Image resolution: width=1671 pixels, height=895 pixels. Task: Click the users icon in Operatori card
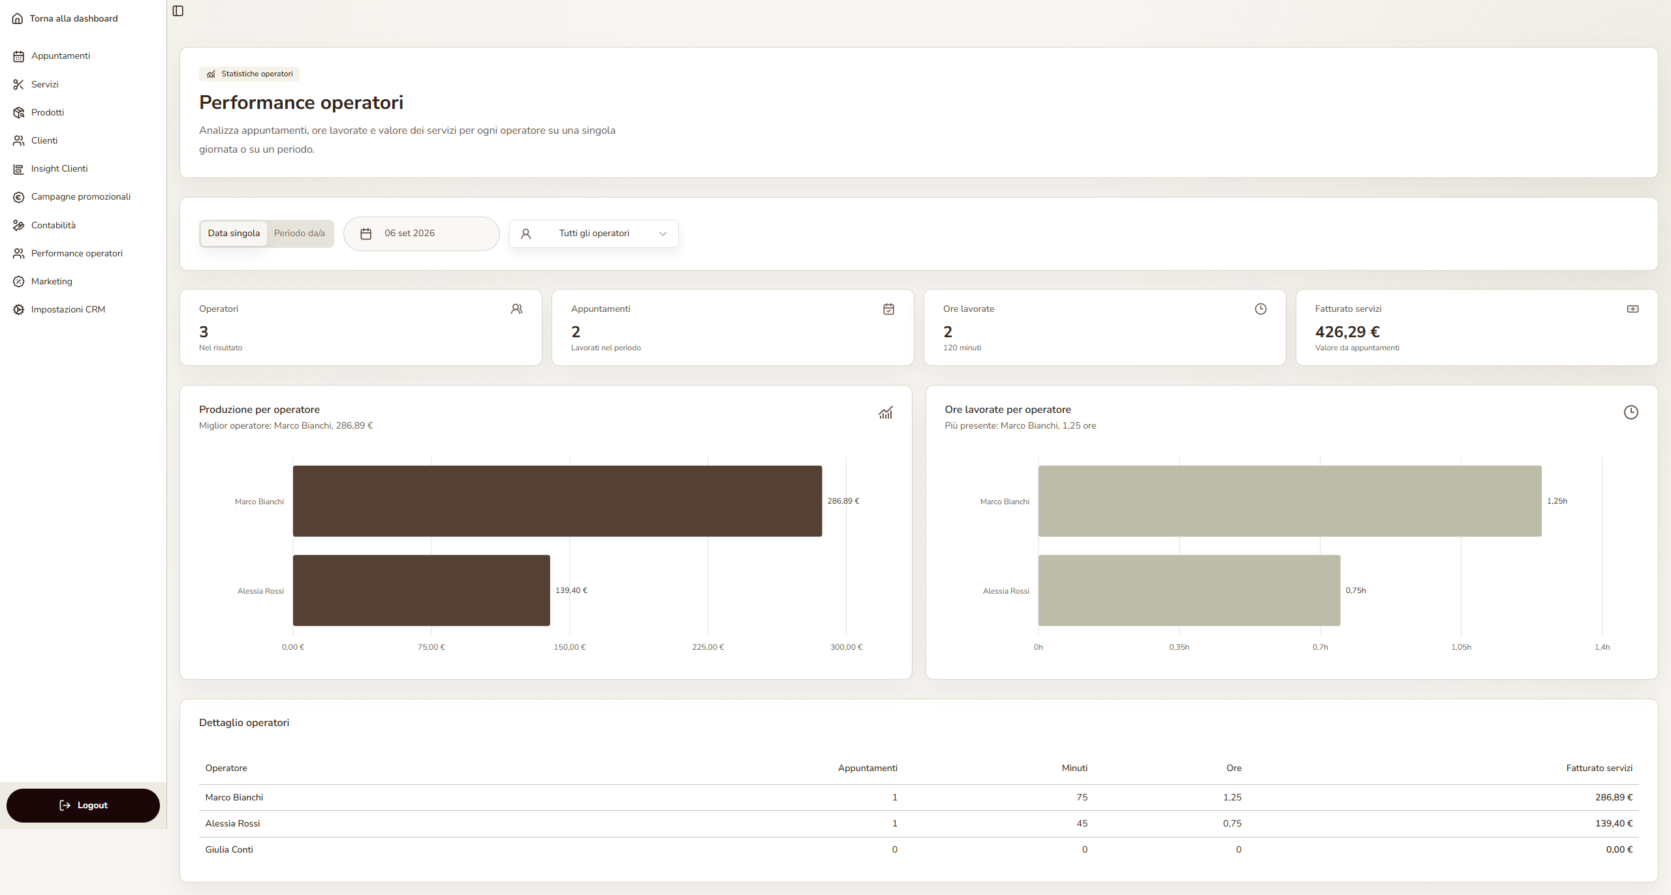click(516, 309)
